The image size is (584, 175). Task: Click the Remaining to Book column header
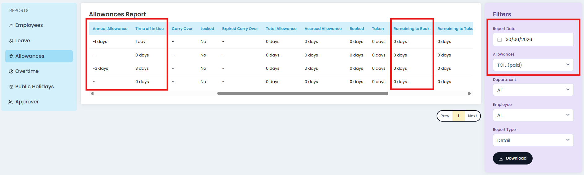tap(412, 29)
